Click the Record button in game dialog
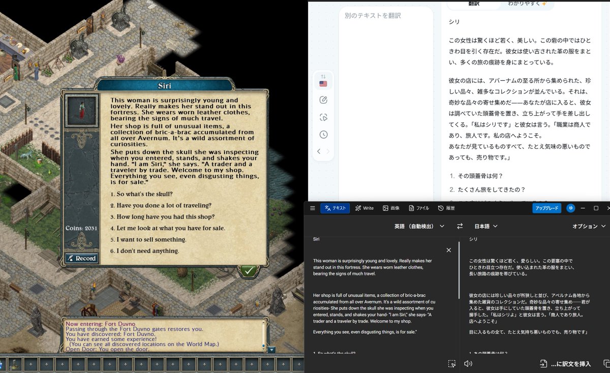 point(81,258)
